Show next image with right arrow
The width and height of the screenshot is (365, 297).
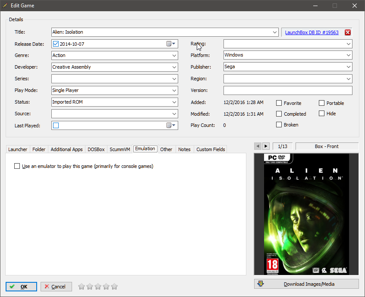click(x=266, y=146)
